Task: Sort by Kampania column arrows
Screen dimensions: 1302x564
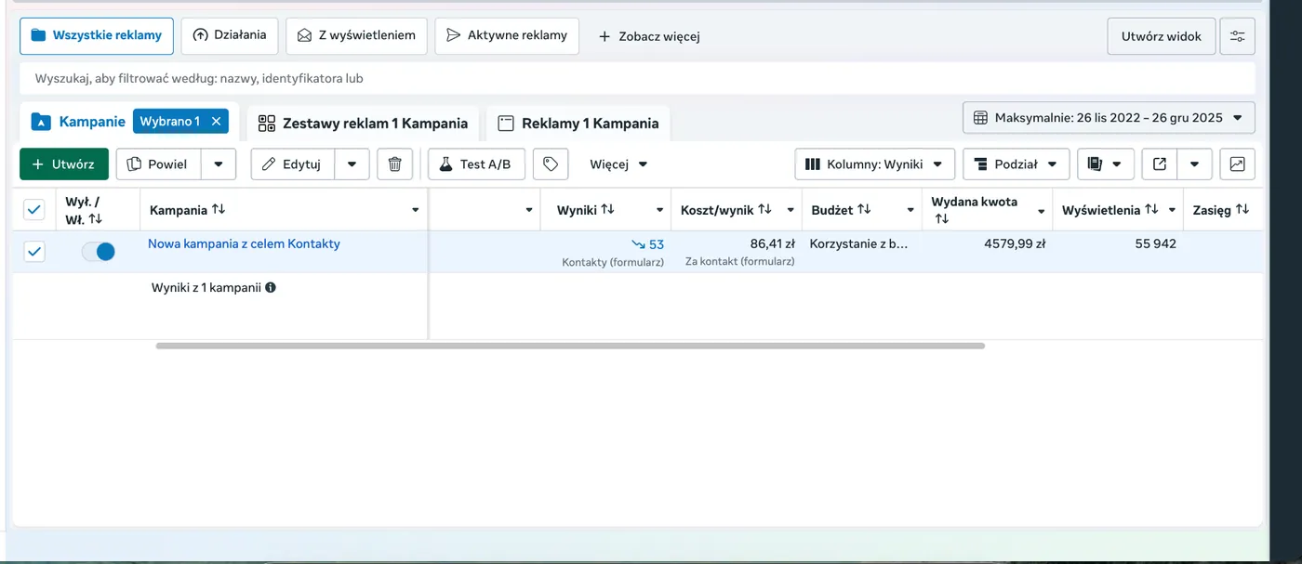Action: pos(219,209)
